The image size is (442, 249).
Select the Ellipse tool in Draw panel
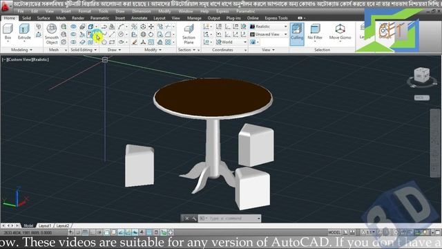point(121,42)
